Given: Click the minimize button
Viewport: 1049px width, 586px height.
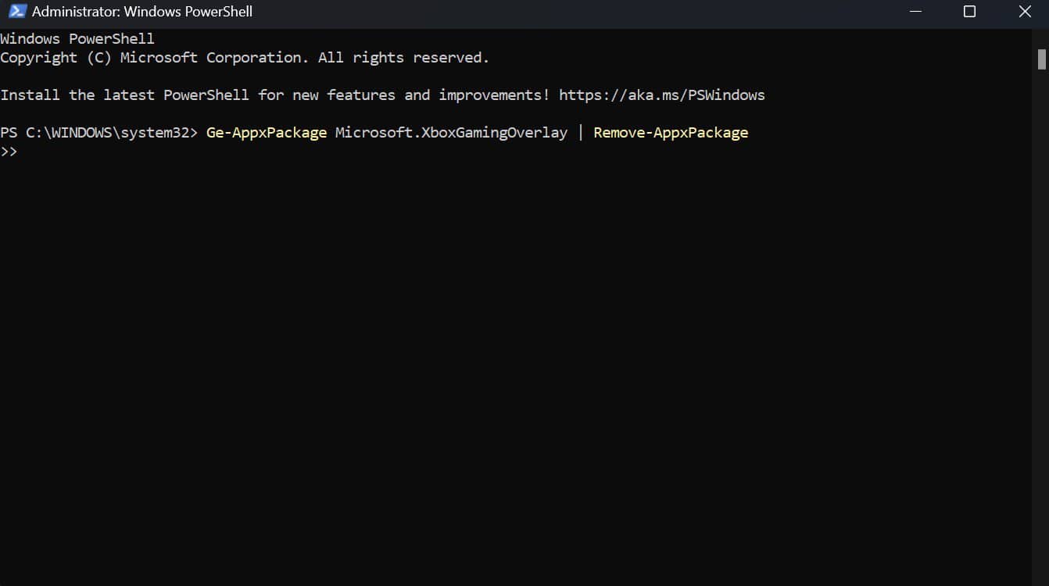Looking at the screenshot, I should click(x=914, y=11).
